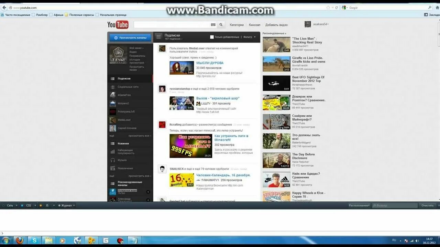Open the guide hamburger menu icon beside Подписки
This screenshot has width=440, height=247.
click(158, 36)
